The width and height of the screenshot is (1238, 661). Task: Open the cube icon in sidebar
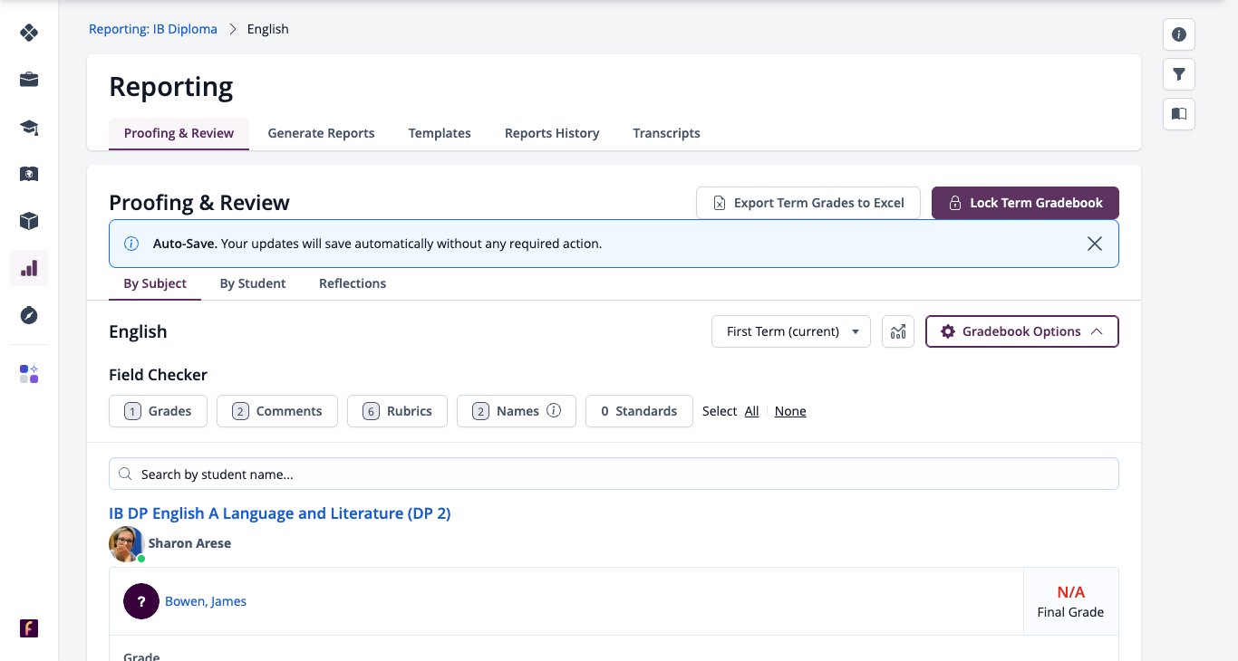(x=29, y=221)
